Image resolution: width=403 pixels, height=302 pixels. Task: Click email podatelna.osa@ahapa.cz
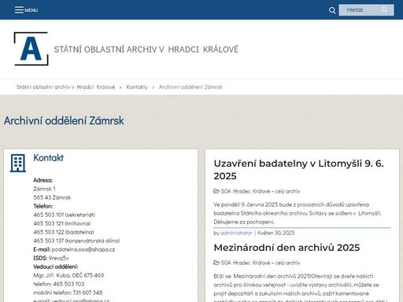tap(83, 249)
